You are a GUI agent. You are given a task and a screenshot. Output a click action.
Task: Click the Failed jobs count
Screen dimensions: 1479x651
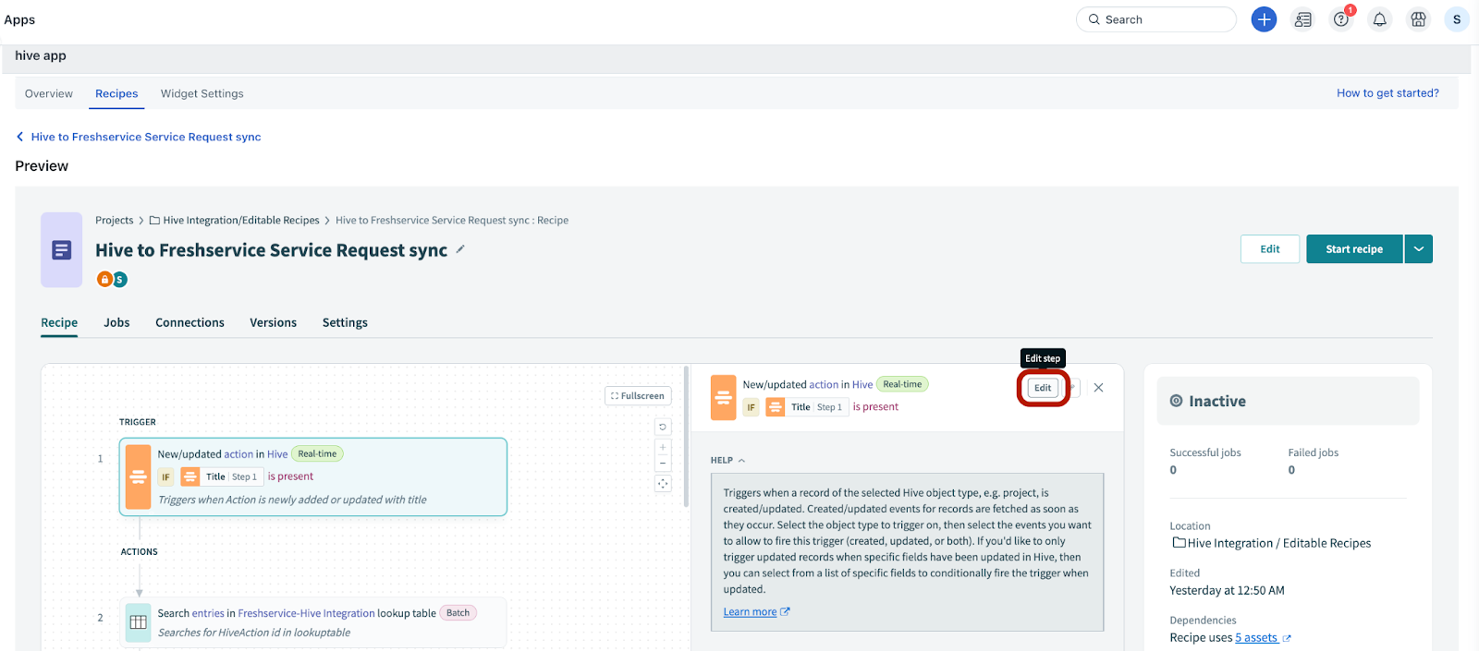click(1291, 470)
